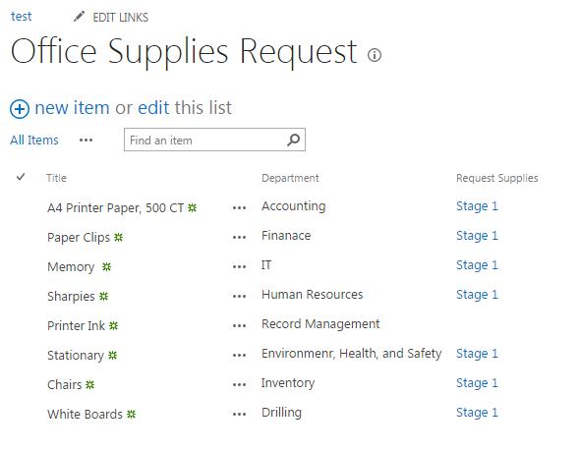Click the info icon next to page title
Image resolution: width=580 pixels, height=452 pixels.
(375, 55)
